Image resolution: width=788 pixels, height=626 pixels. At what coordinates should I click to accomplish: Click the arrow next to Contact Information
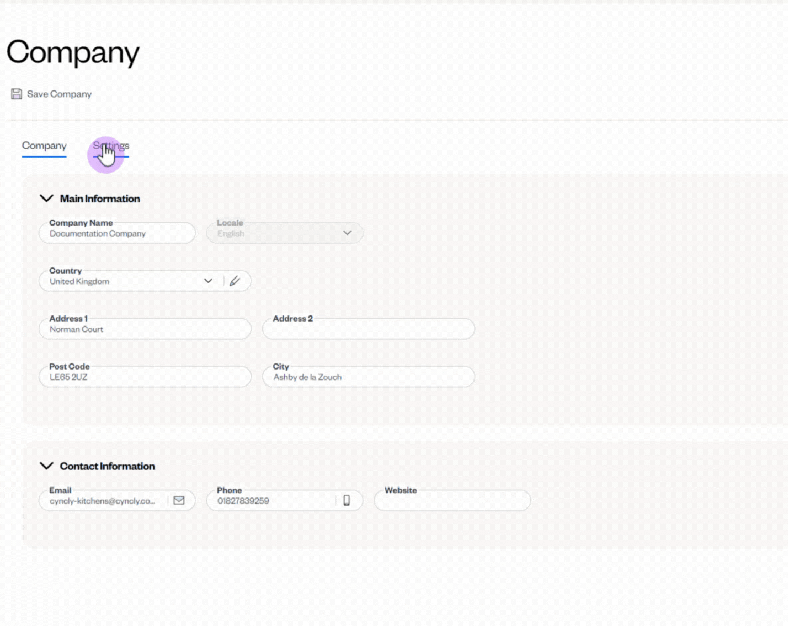click(x=46, y=466)
